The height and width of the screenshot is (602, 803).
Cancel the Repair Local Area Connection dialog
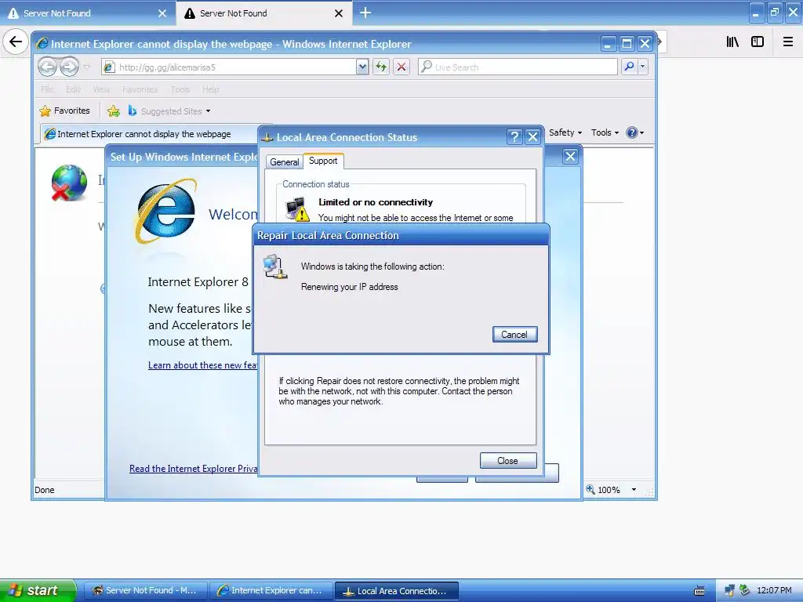point(514,334)
